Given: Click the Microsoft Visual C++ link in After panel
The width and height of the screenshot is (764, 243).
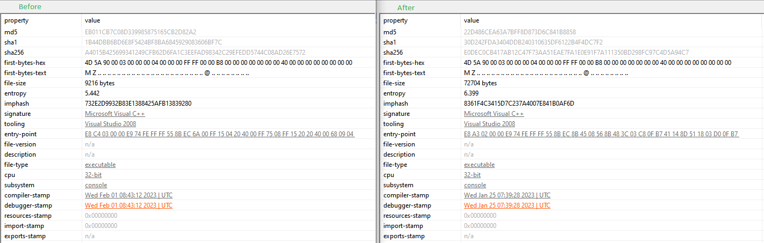Looking at the screenshot, I should pos(494,114).
